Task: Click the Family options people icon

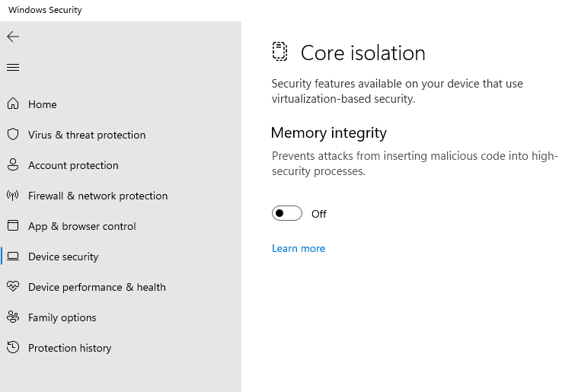Action: pyautogui.click(x=13, y=317)
